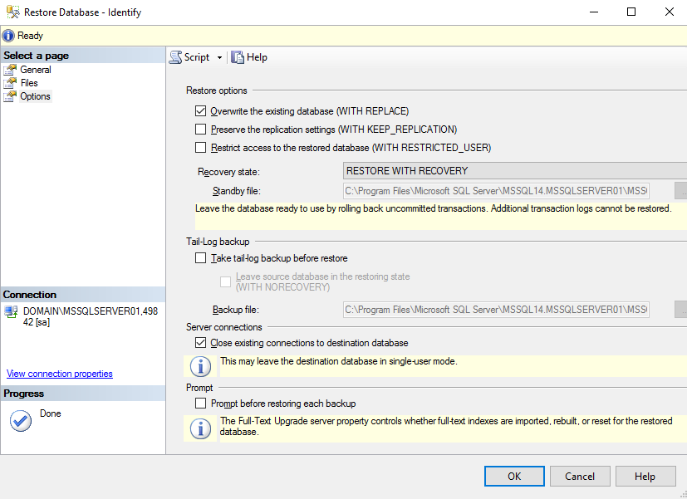Click the Help button at the bottom
Image resolution: width=687 pixels, height=499 pixels.
[x=645, y=477]
